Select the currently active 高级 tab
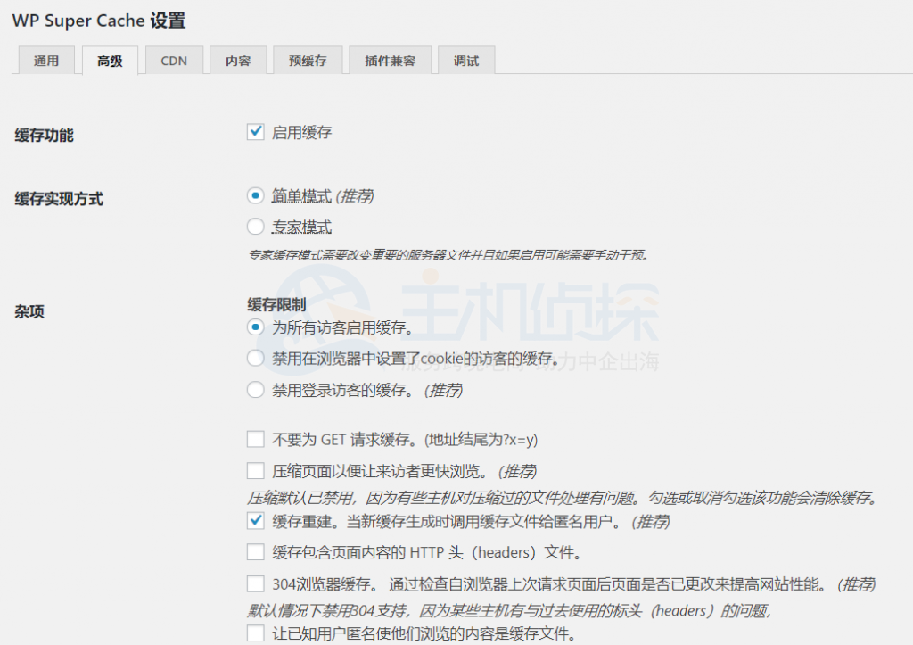Screen dimensions: 913x645 (110, 60)
